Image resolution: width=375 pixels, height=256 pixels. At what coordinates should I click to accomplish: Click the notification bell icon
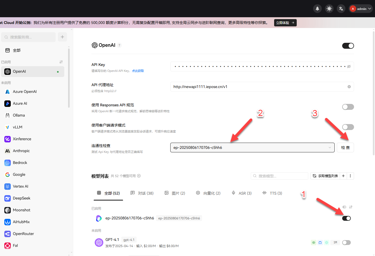point(317,8)
